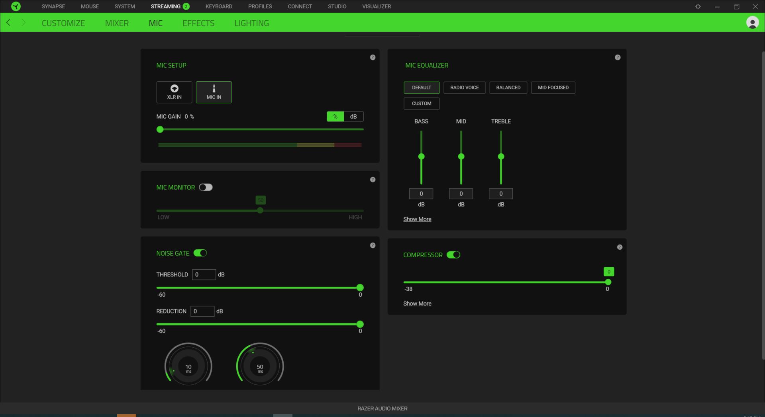Open the System tab

pyautogui.click(x=125, y=6)
